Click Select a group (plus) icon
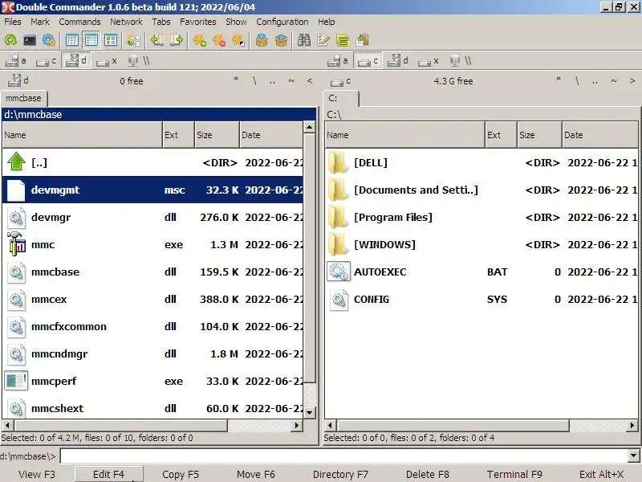This screenshot has height=482, width=642. click(200, 40)
